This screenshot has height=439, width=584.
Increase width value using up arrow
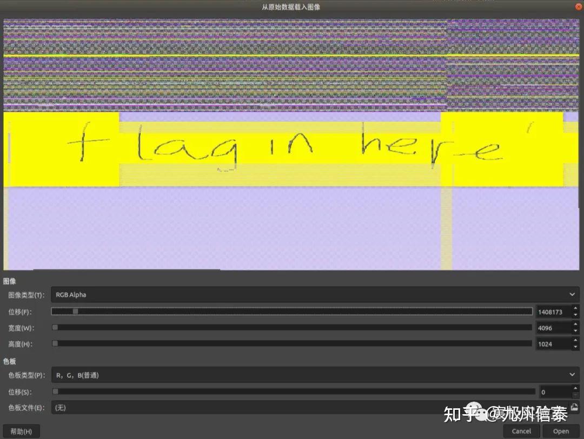pyautogui.click(x=575, y=325)
